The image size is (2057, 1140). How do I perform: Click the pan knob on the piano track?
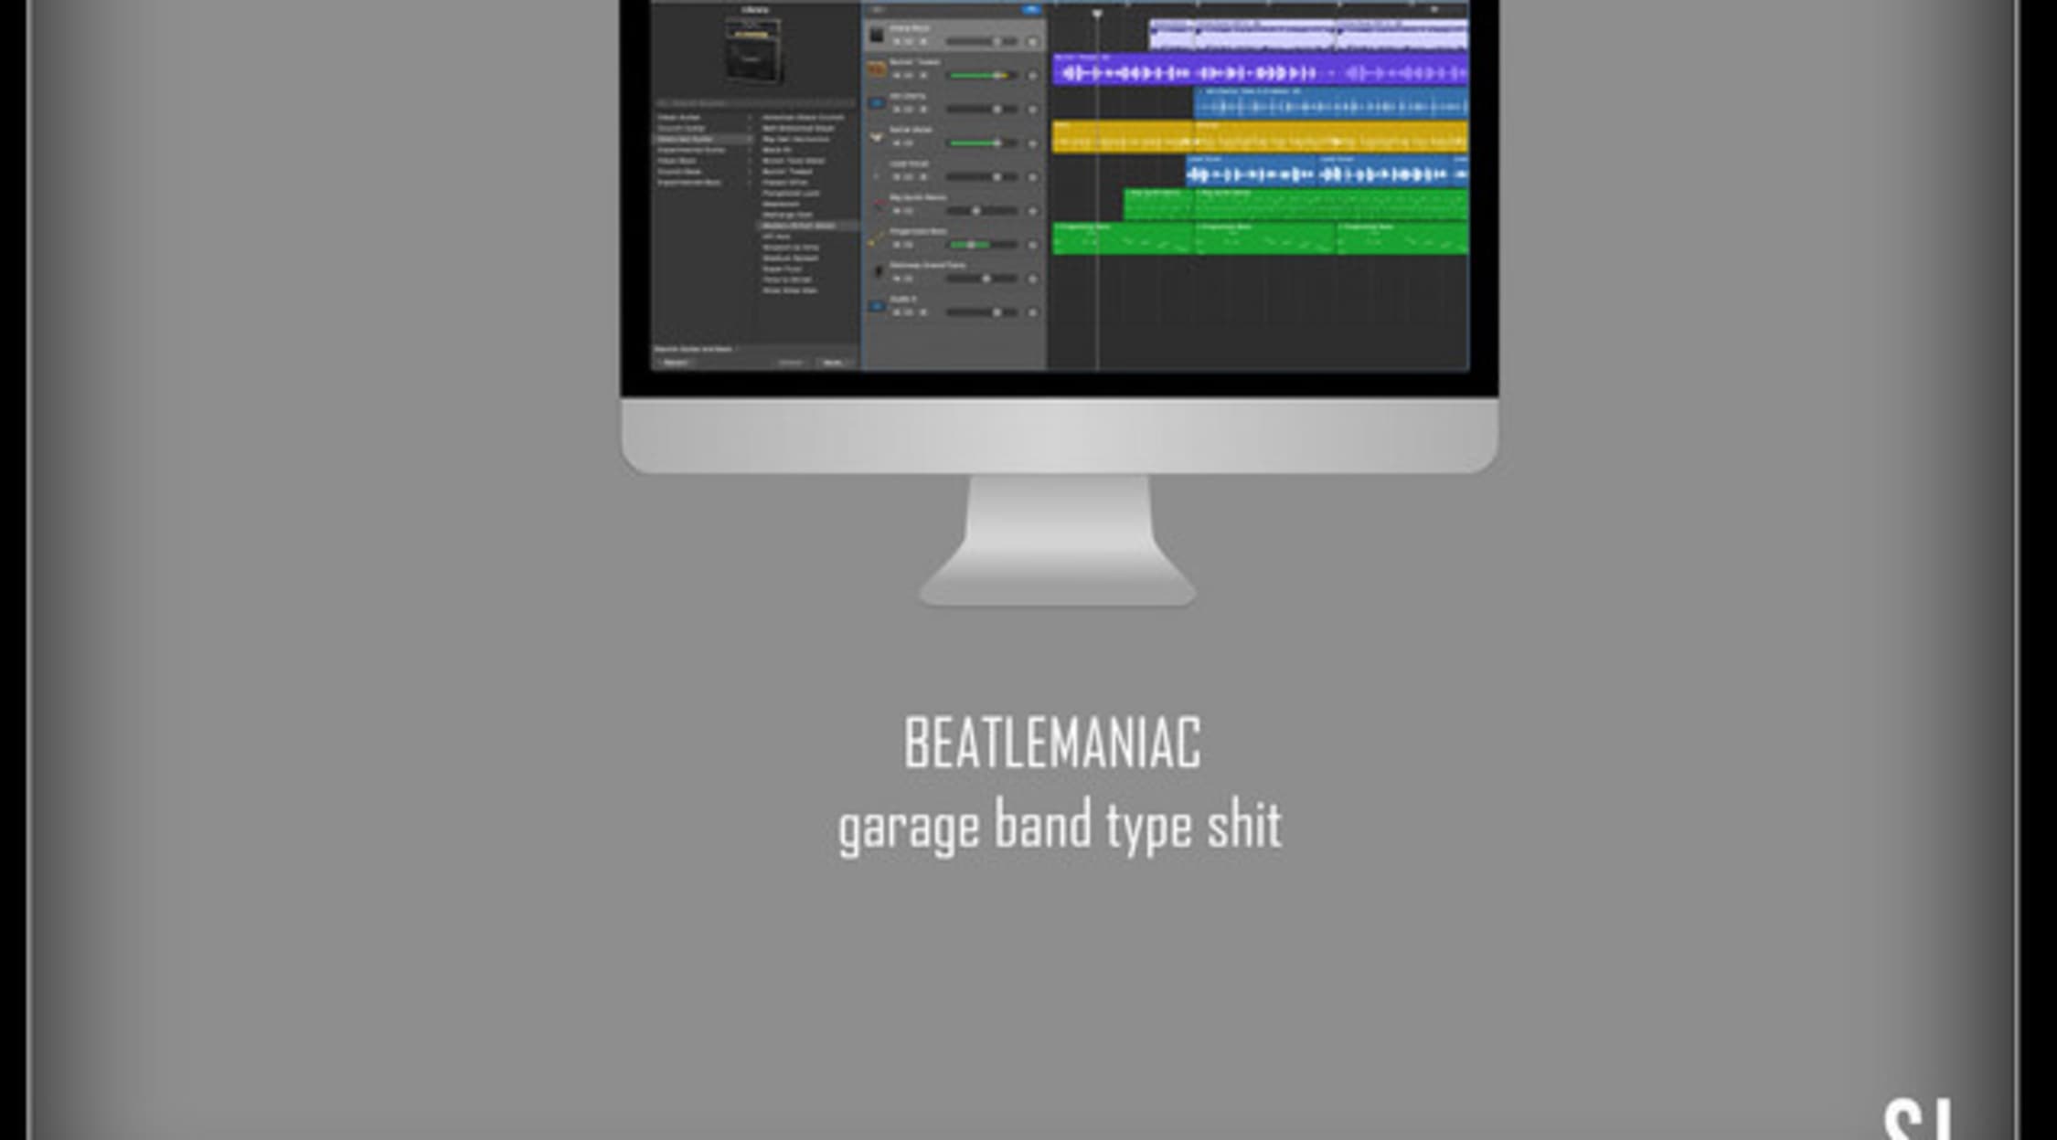coord(1032,279)
